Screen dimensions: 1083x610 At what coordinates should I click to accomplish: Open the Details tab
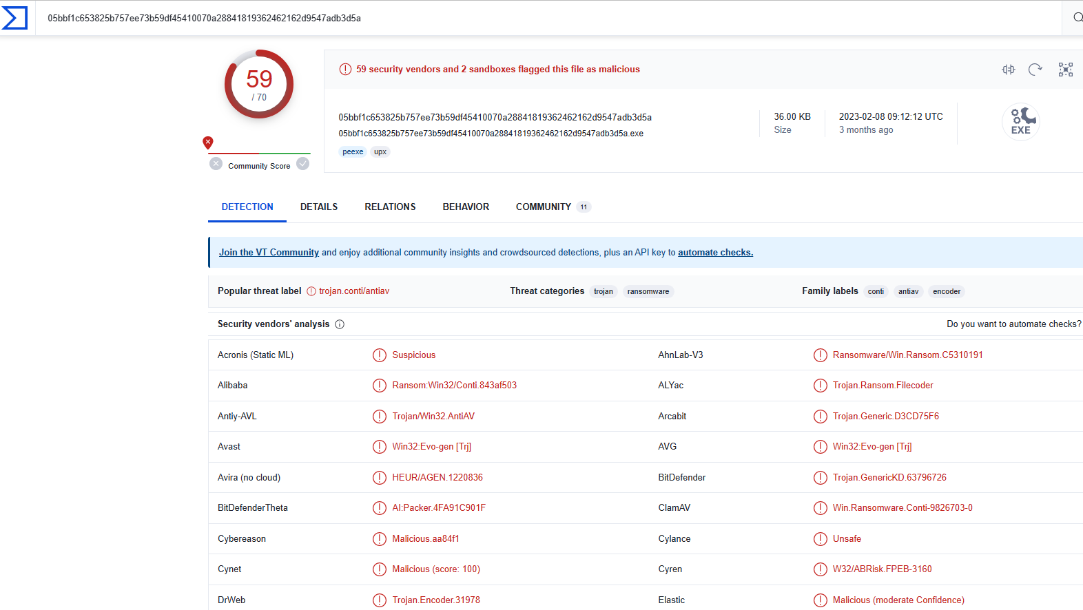[x=319, y=207]
